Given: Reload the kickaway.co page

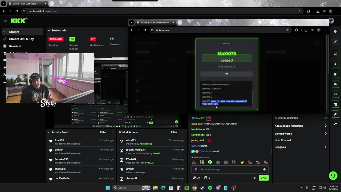Looking at the screenshot, I should [145, 30].
